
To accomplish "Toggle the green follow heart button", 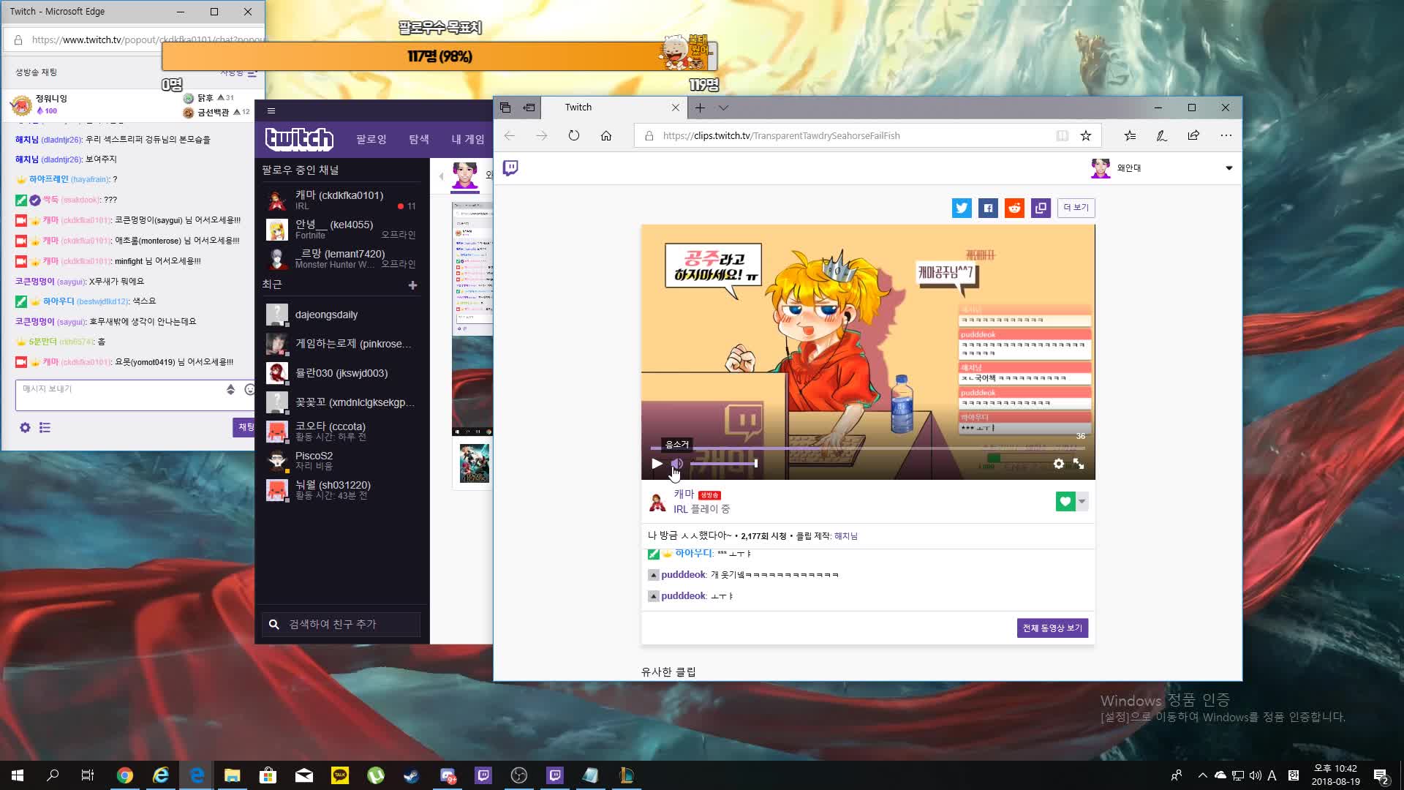I will [x=1065, y=501].
